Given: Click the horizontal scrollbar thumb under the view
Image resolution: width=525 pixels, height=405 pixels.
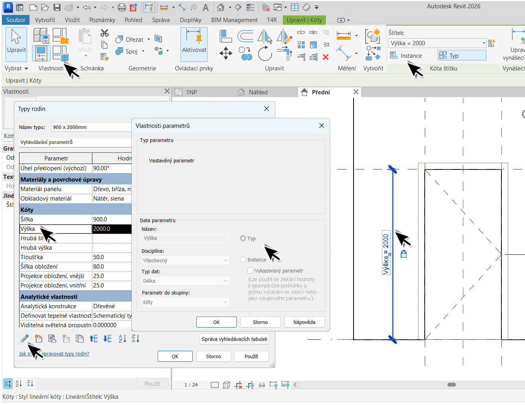Looking at the screenshot, I should tap(451, 385).
